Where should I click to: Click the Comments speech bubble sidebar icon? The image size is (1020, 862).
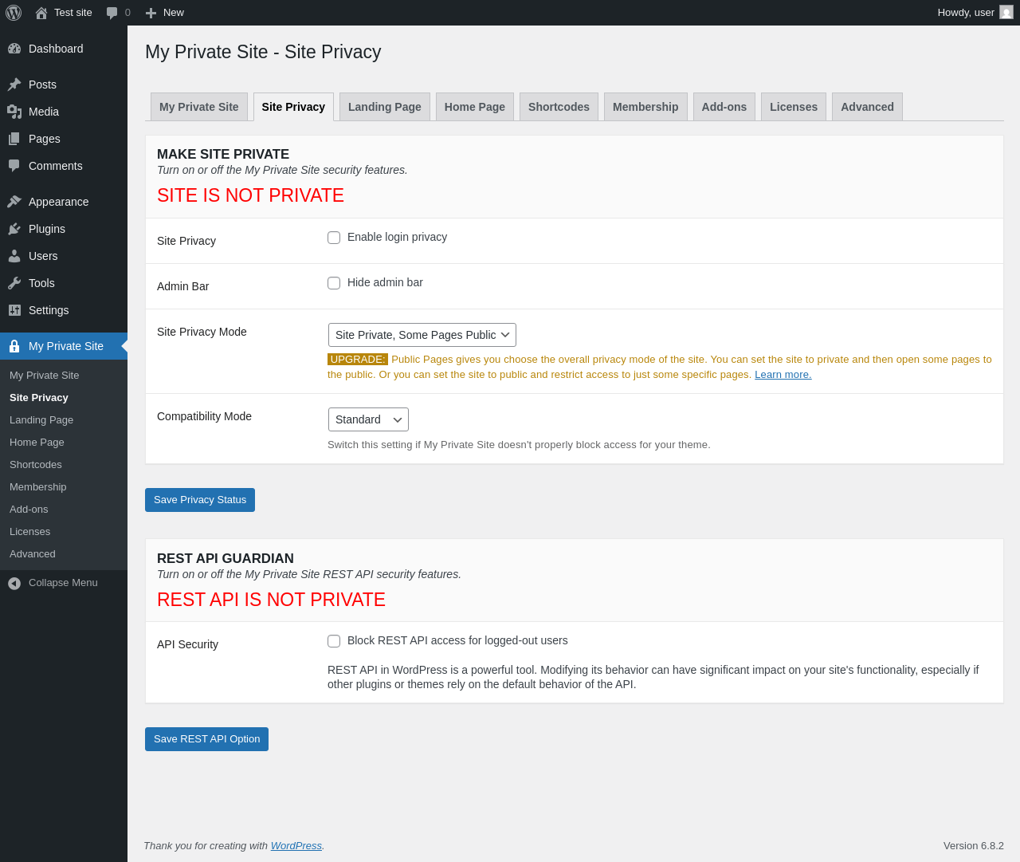tap(14, 166)
